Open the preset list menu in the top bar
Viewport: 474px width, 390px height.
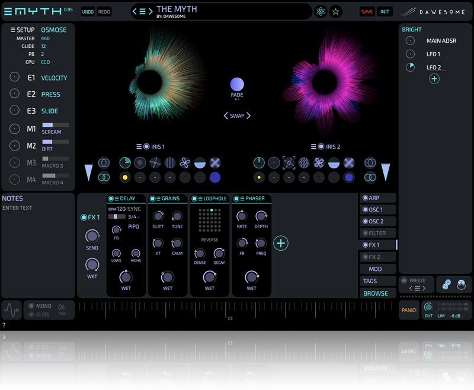coord(142,11)
